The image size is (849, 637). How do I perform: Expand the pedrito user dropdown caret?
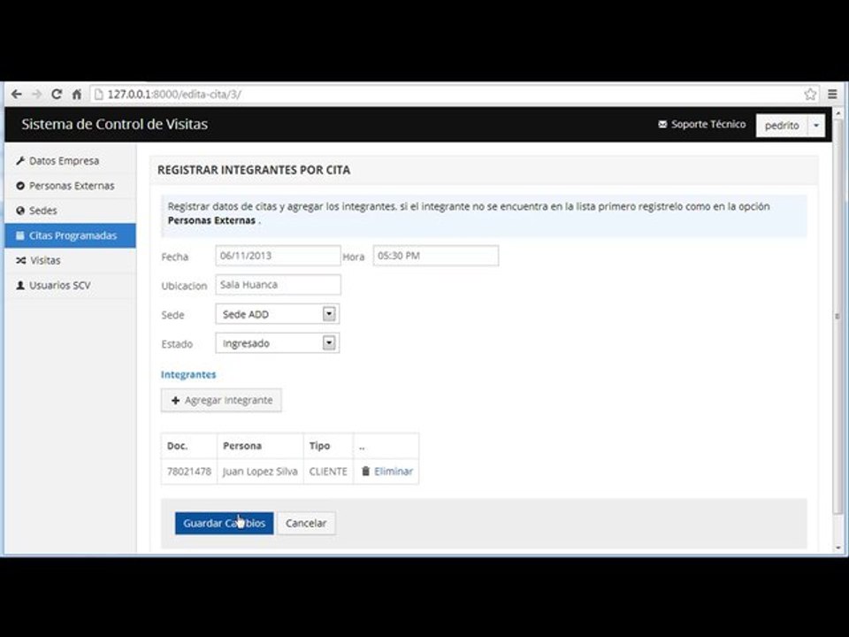(x=816, y=125)
